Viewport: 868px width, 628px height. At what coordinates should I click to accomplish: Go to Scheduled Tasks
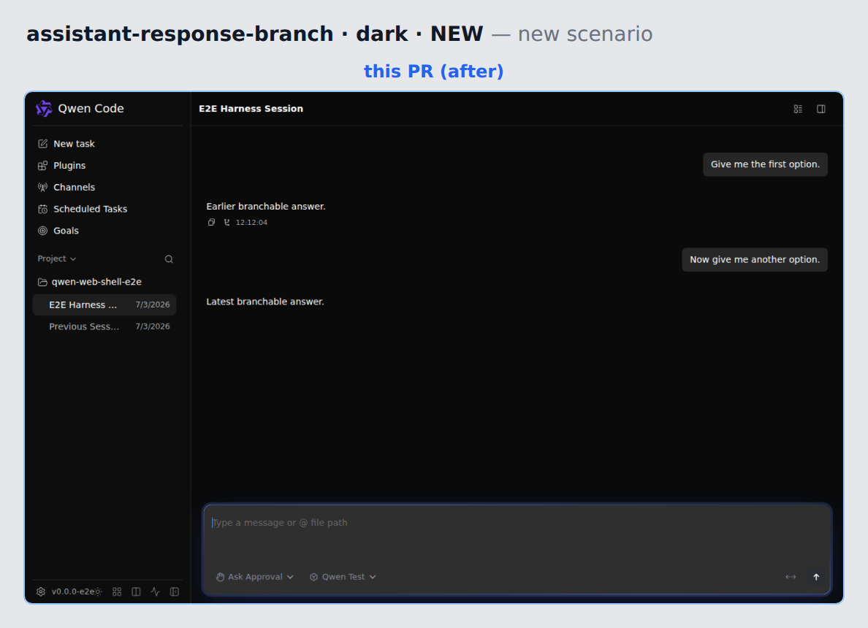coord(83,209)
